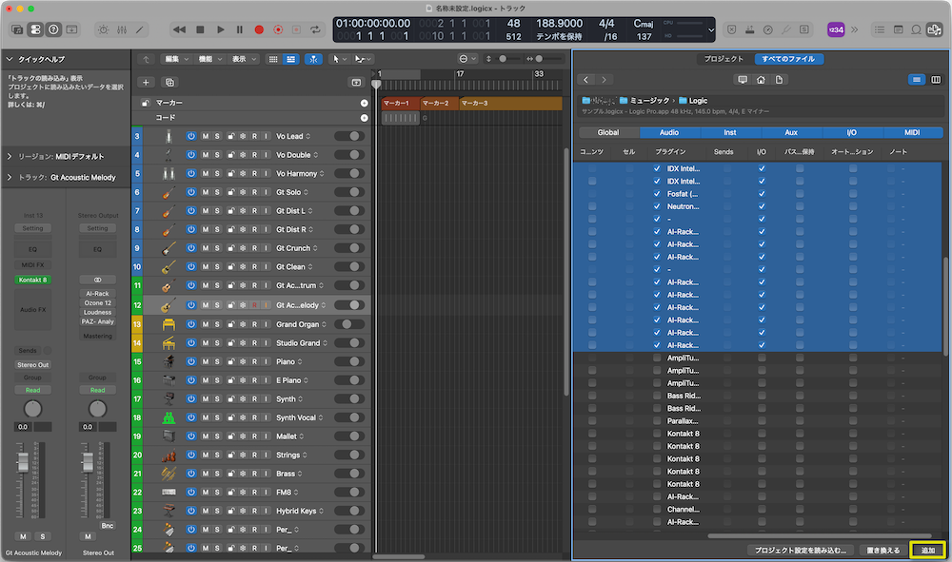Click the Bnc bounce button
Image resolution: width=952 pixels, height=562 pixels.
click(x=108, y=526)
